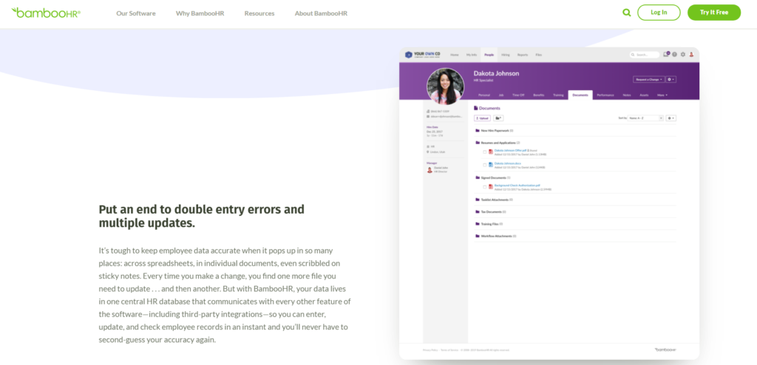Click the app's Search input field

tap(645, 55)
